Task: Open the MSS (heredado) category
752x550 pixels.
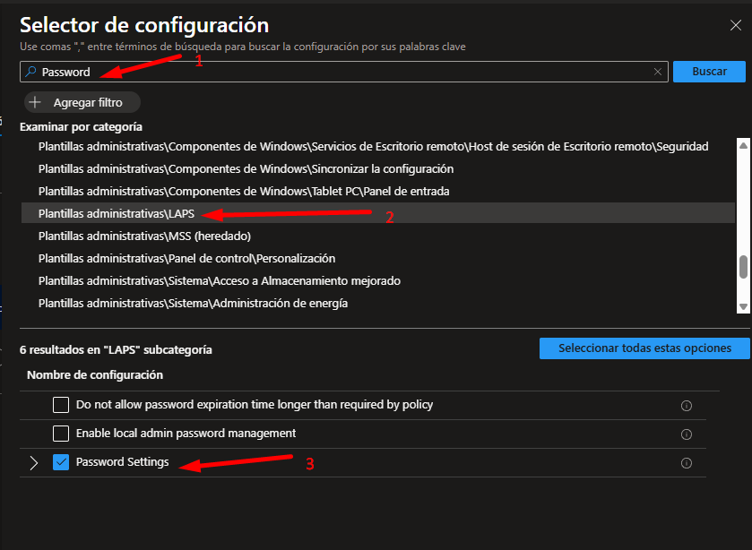Action: (143, 236)
